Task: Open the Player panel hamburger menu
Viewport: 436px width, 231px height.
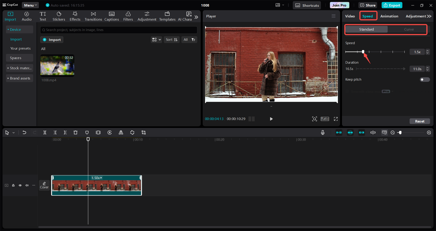Action: (x=333, y=16)
